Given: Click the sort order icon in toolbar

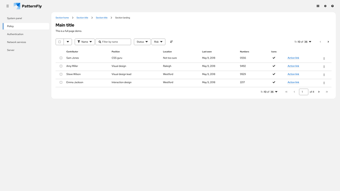Looking at the screenshot, I should coord(171,42).
